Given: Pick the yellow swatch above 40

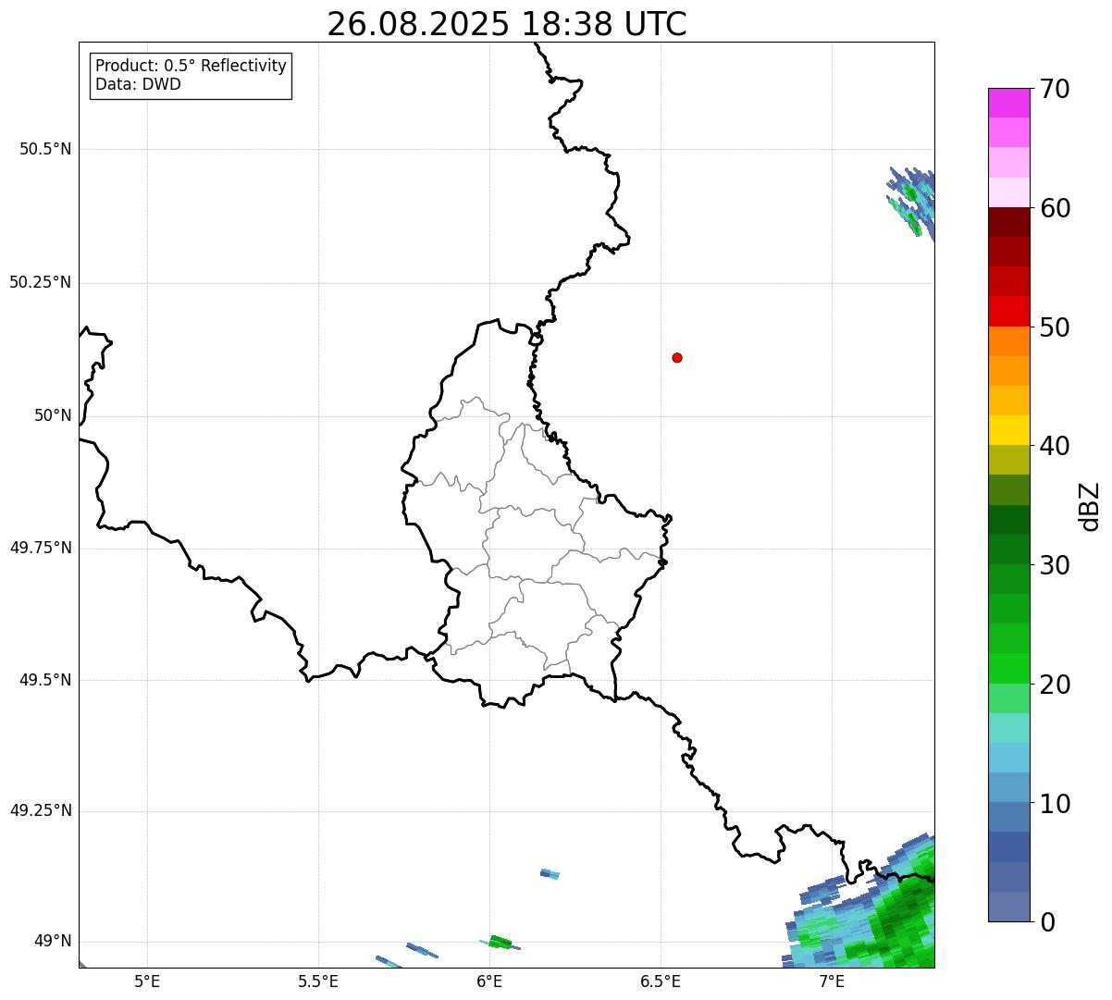Looking at the screenshot, I should (1008, 430).
